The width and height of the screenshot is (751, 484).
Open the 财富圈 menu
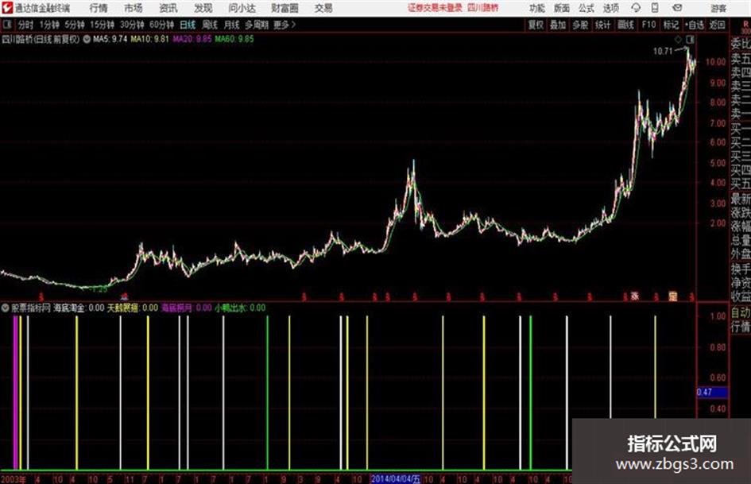[285, 8]
